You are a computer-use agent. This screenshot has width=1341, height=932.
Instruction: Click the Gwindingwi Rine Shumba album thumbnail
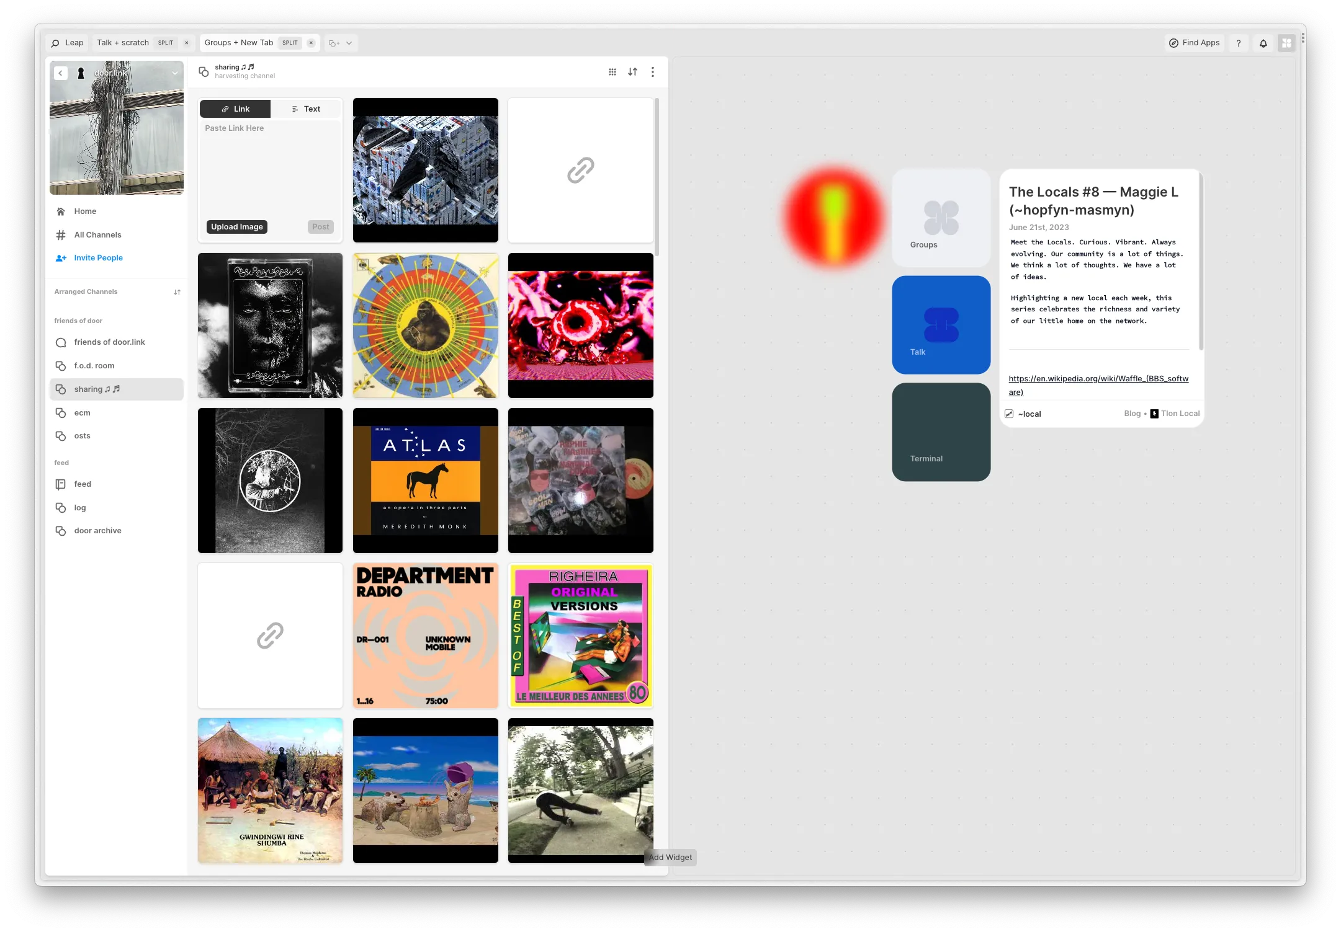tap(270, 789)
